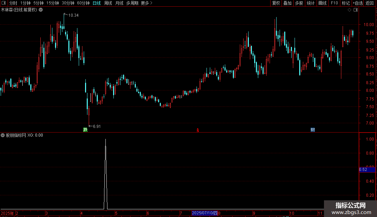Viewport: 377px width, 217px height.
Task: Click the 1.00 indicator axis label
Action: coord(370,139)
